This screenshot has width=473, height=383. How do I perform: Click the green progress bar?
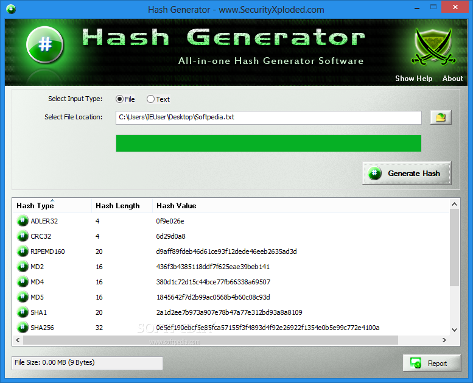tap(268, 143)
